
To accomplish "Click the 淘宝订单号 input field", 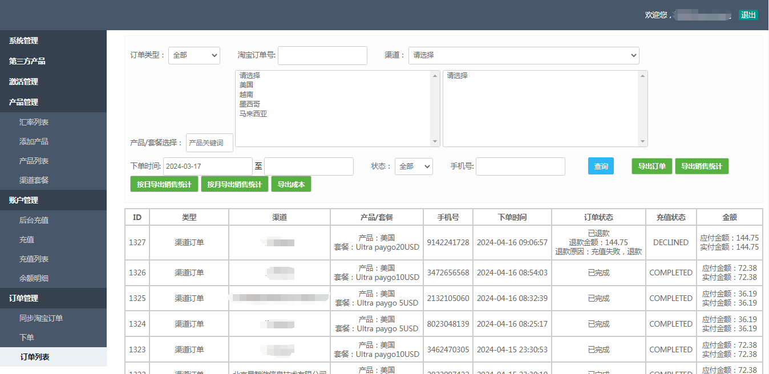I will (322, 55).
